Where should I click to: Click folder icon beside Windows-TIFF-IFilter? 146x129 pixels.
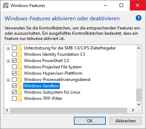[19, 99]
